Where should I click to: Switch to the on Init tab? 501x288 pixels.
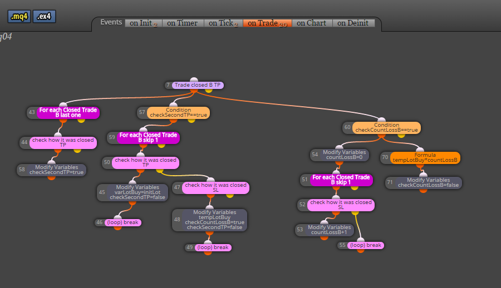tap(144, 23)
